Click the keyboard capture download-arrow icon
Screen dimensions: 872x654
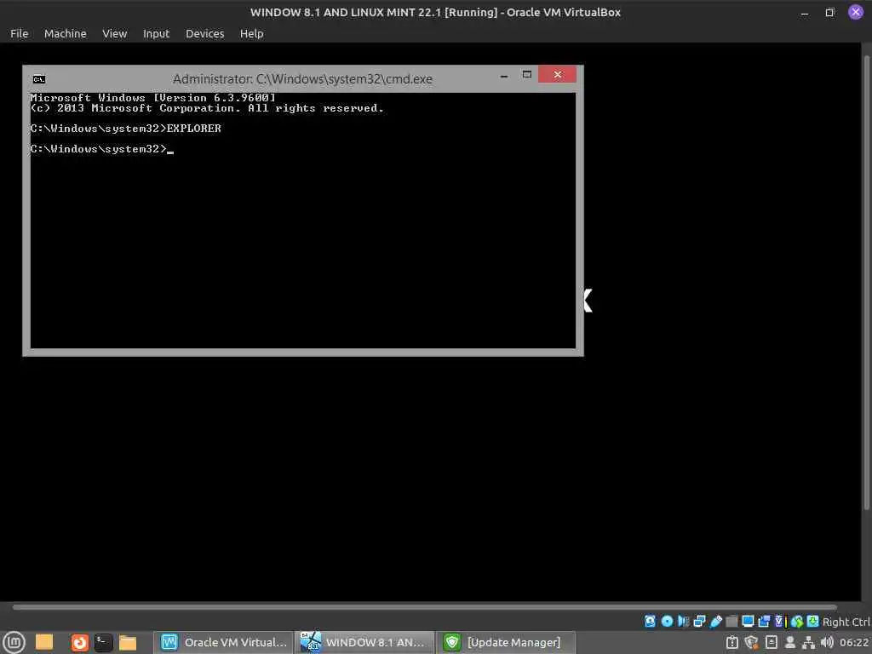click(x=812, y=621)
